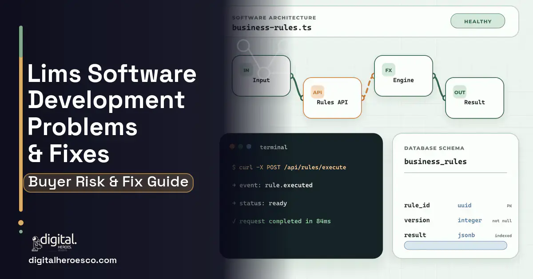This screenshot has height=279, width=533.
Task: Select the OUT badge on Result node
Action: (x=460, y=93)
